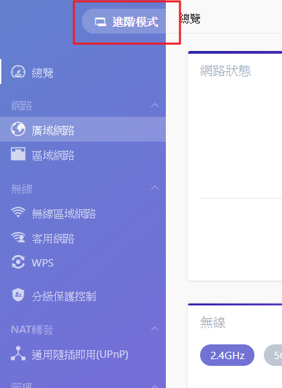The height and width of the screenshot is (388, 282).
Task: Click the 分級保護控制 shield icon
Action: tap(18, 295)
